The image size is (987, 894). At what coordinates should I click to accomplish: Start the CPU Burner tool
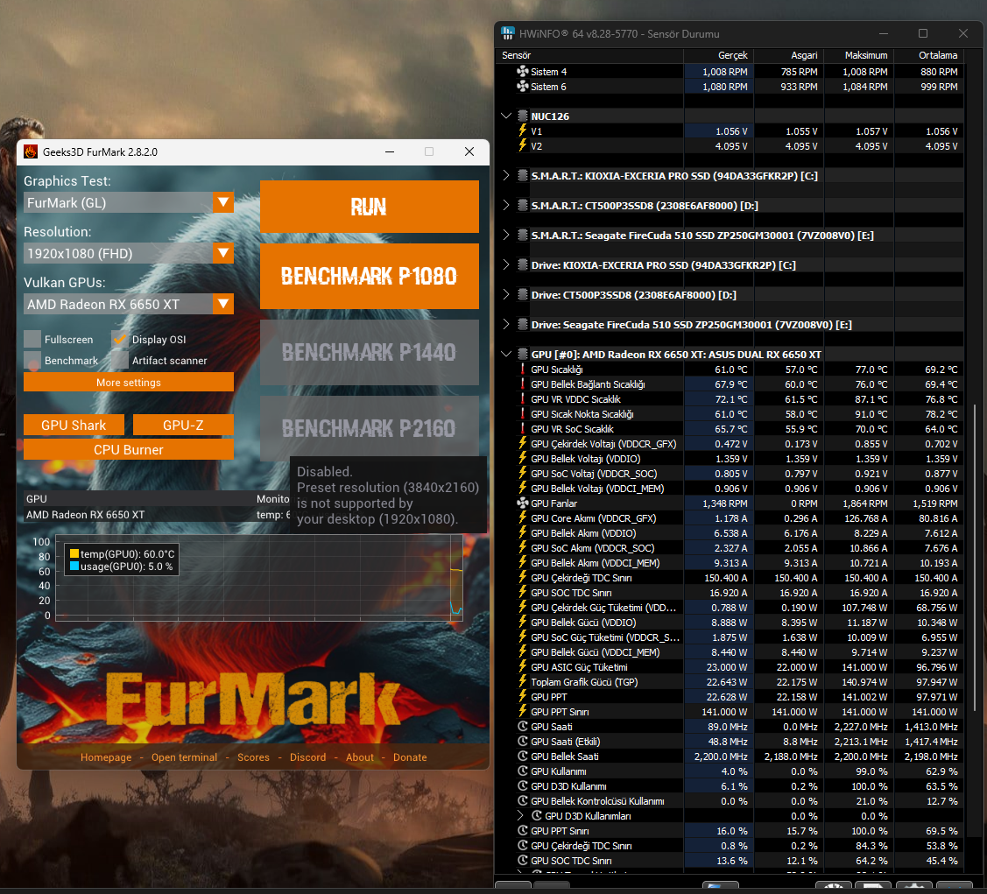(129, 449)
